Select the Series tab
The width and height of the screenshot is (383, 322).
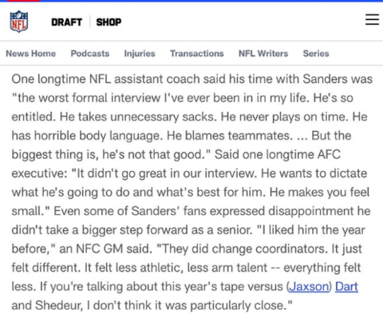316,54
